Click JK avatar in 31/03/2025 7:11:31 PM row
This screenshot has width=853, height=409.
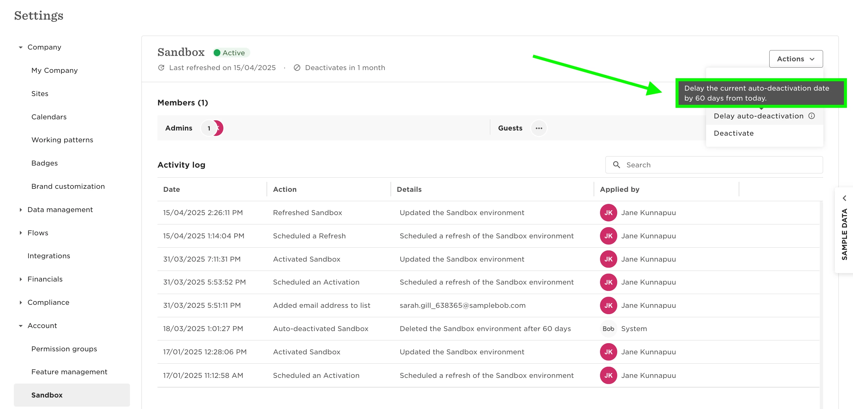click(608, 259)
